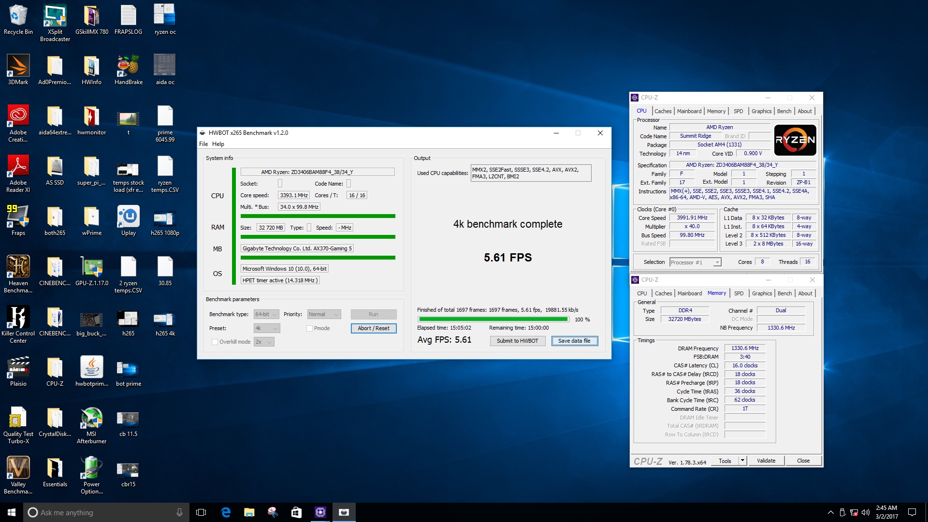Click the greyed Run button
The height and width of the screenshot is (522, 928).
click(x=374, y=315)
